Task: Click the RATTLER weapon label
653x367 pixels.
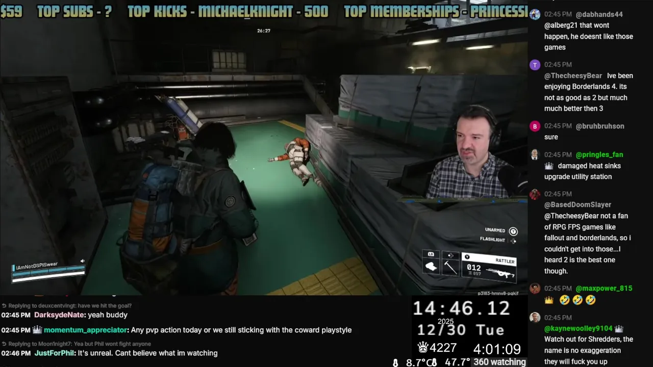Action: pyautogui.click(x=505, y=261)
